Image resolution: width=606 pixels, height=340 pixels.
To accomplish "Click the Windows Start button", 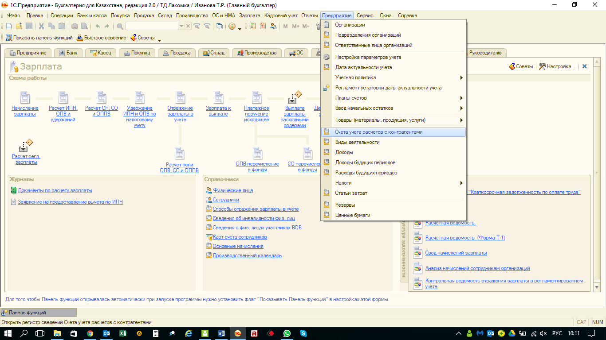I will point(8,333).
